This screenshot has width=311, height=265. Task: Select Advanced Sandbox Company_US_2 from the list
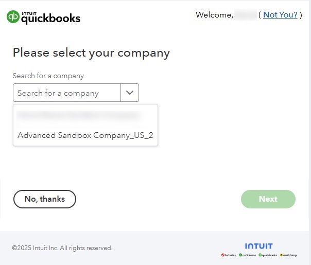point(85,136)
